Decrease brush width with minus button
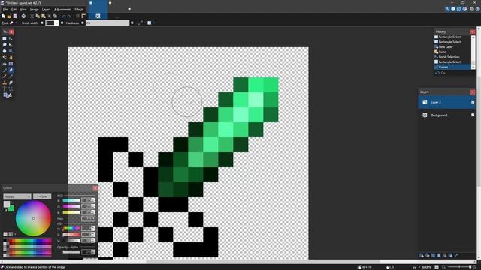Viewport: 481px width, 270px height. 42,22
